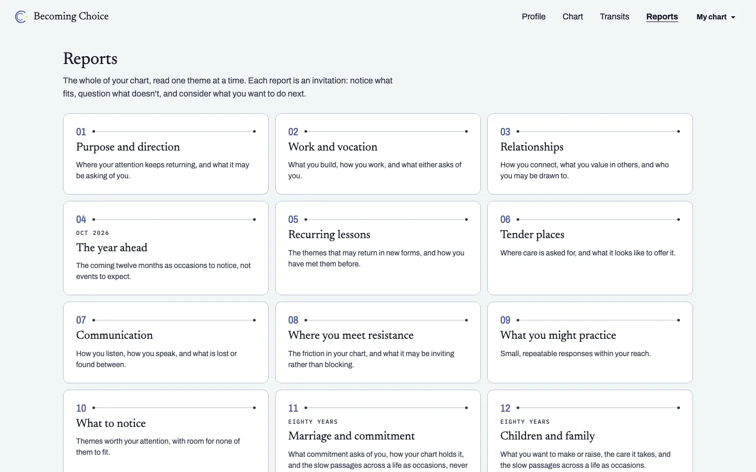The width and height of the screenshot is (756, 472).
Task: Click the Becoming Choice brand name
Action: tap(71, 16)
